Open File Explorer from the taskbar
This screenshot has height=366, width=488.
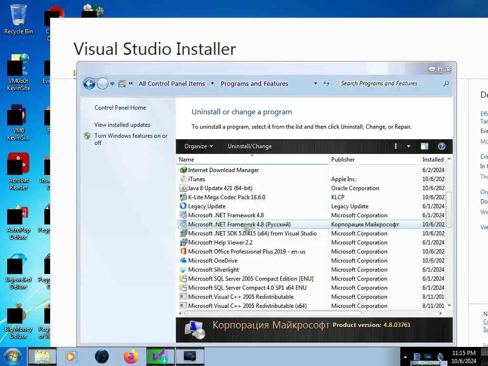click(42, 356)
